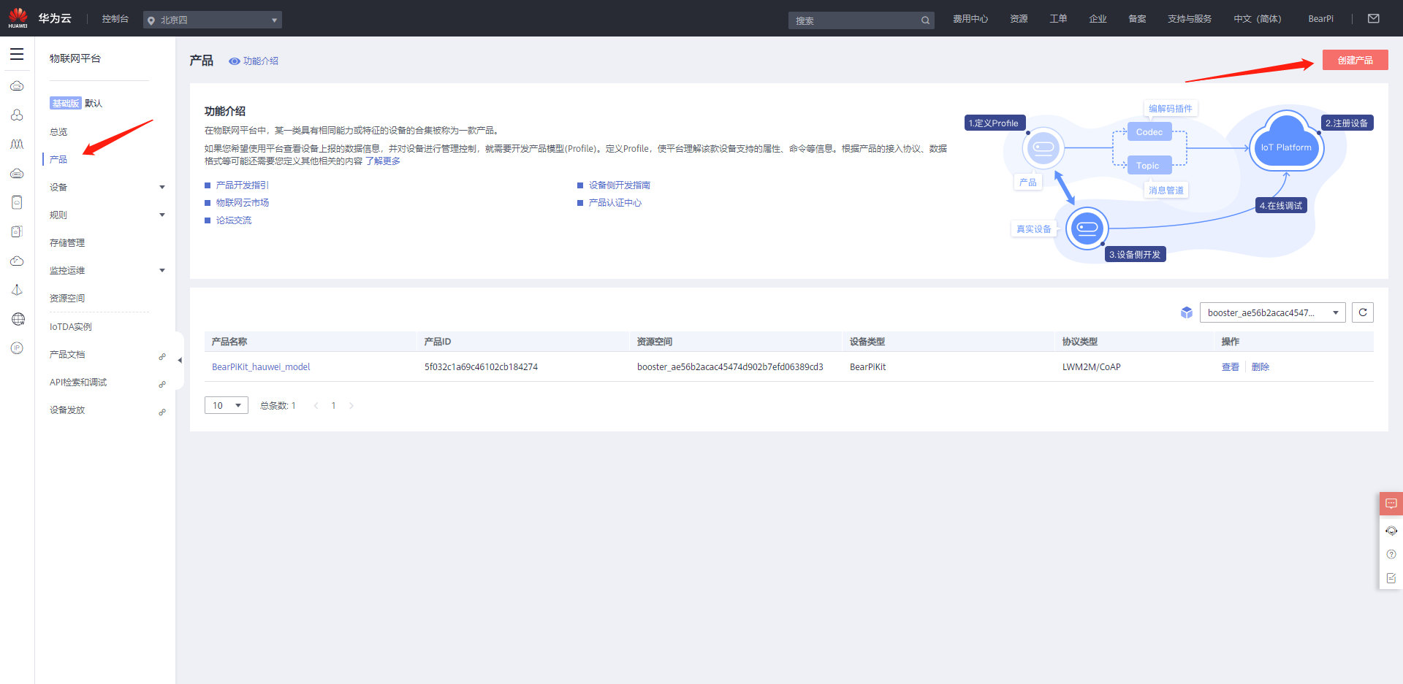Click the red chat feedback icon on the right edge
This screenshot has height=684, width=1403.
click(x=1391, y=504)
